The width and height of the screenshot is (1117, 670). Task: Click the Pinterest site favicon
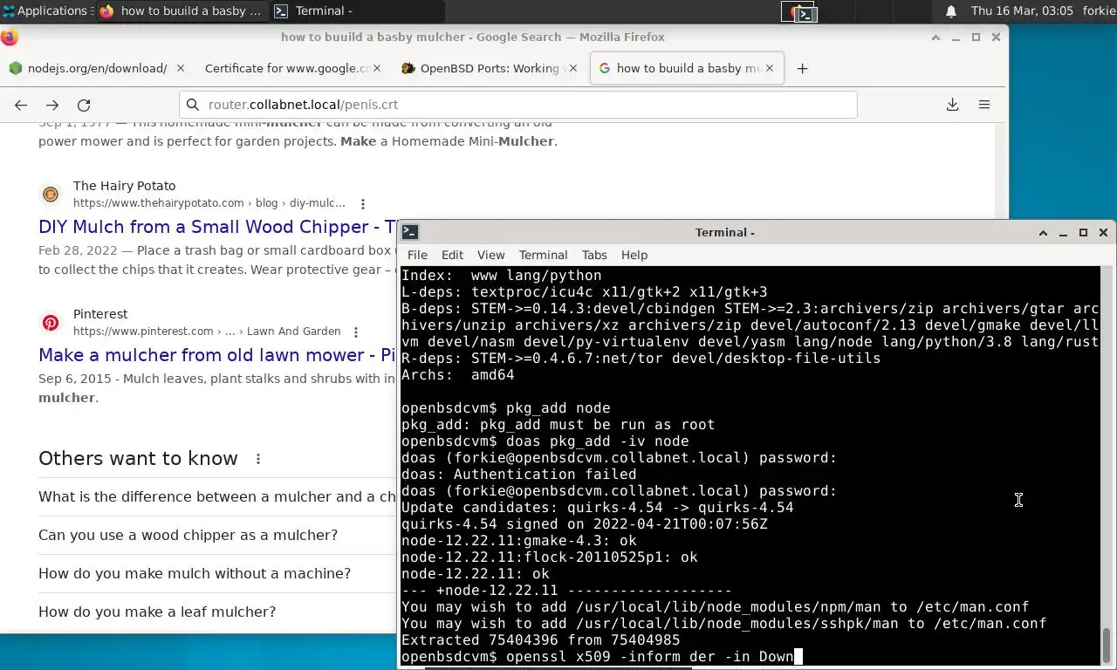51,323
